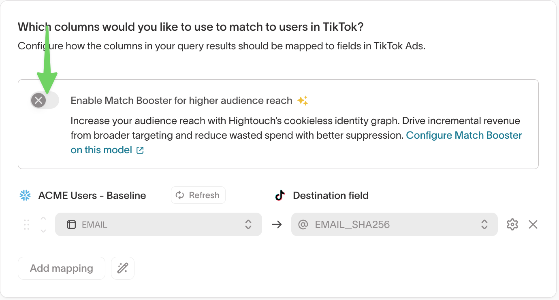
Task: Open mapping settings with the gear icon
Action: (512, 224)
